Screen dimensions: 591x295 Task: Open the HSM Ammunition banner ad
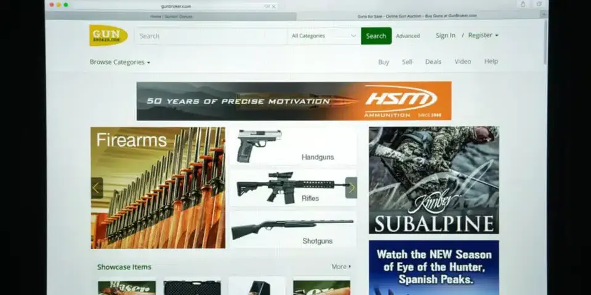pyautogui.click(x=294, y=101)
